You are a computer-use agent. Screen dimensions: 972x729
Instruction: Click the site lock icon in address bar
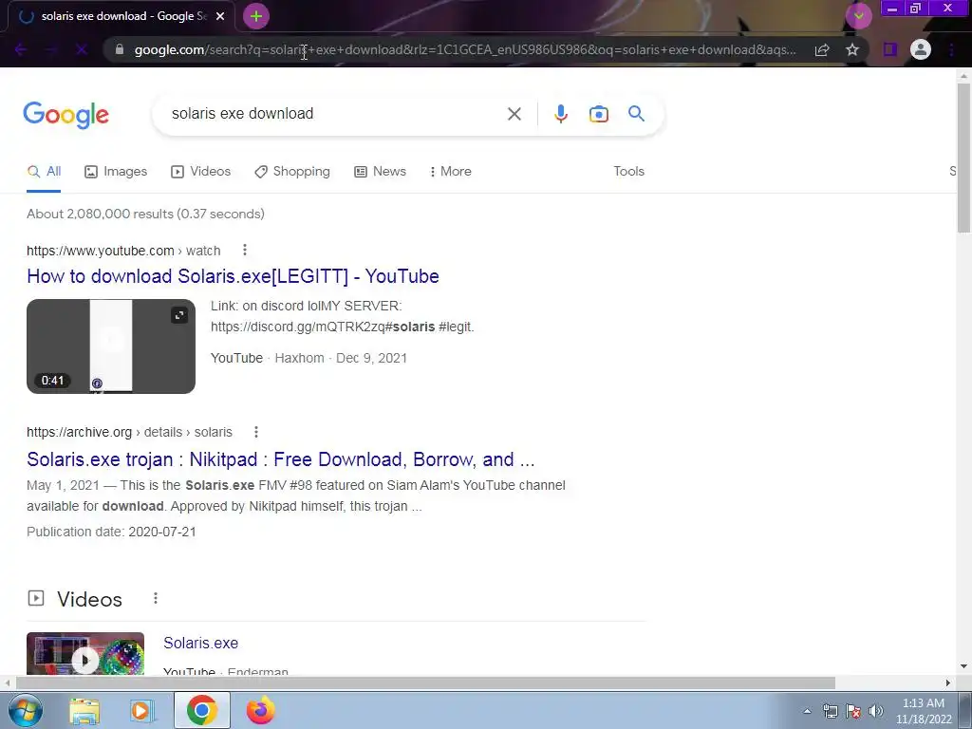120,49
